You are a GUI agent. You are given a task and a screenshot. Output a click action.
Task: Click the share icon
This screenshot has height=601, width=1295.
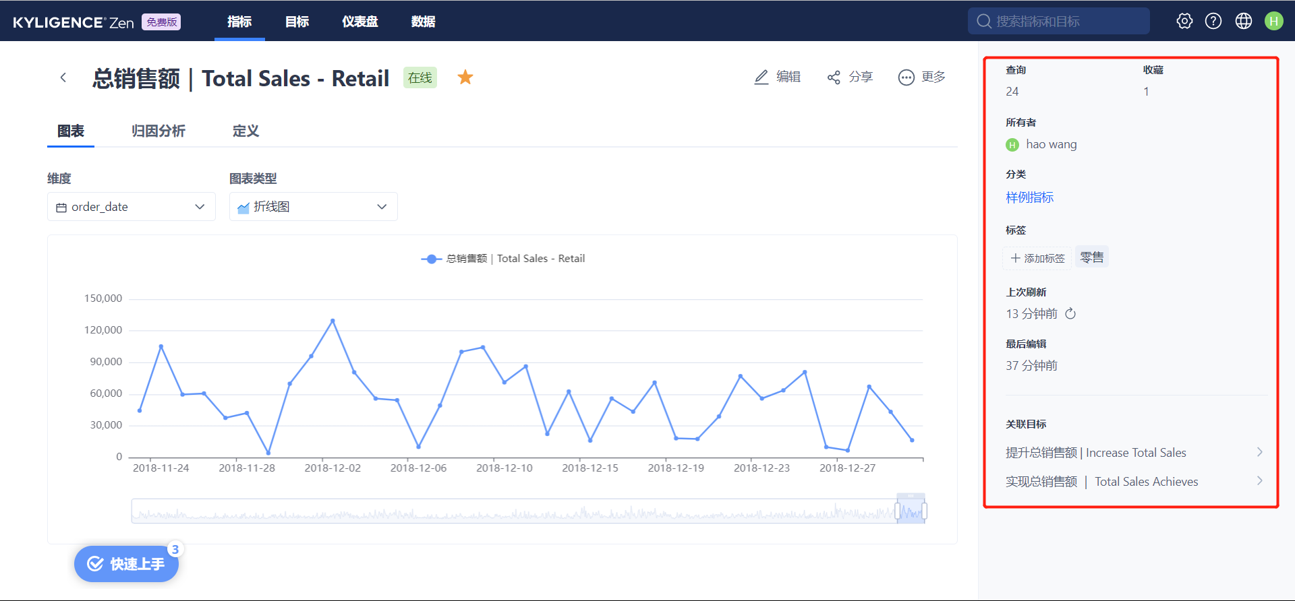click(834, 77)
